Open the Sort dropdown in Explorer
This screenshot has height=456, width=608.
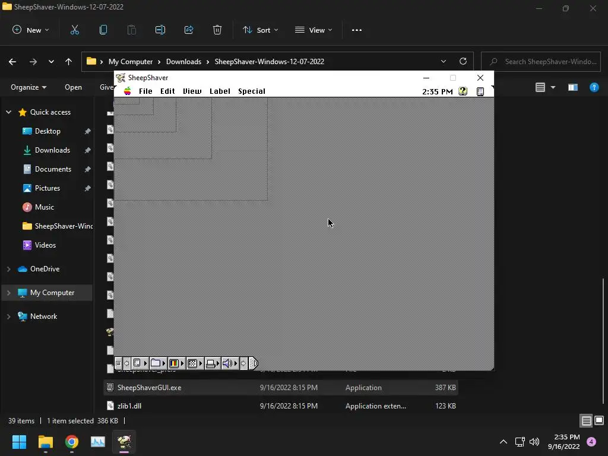click(260, 30)
